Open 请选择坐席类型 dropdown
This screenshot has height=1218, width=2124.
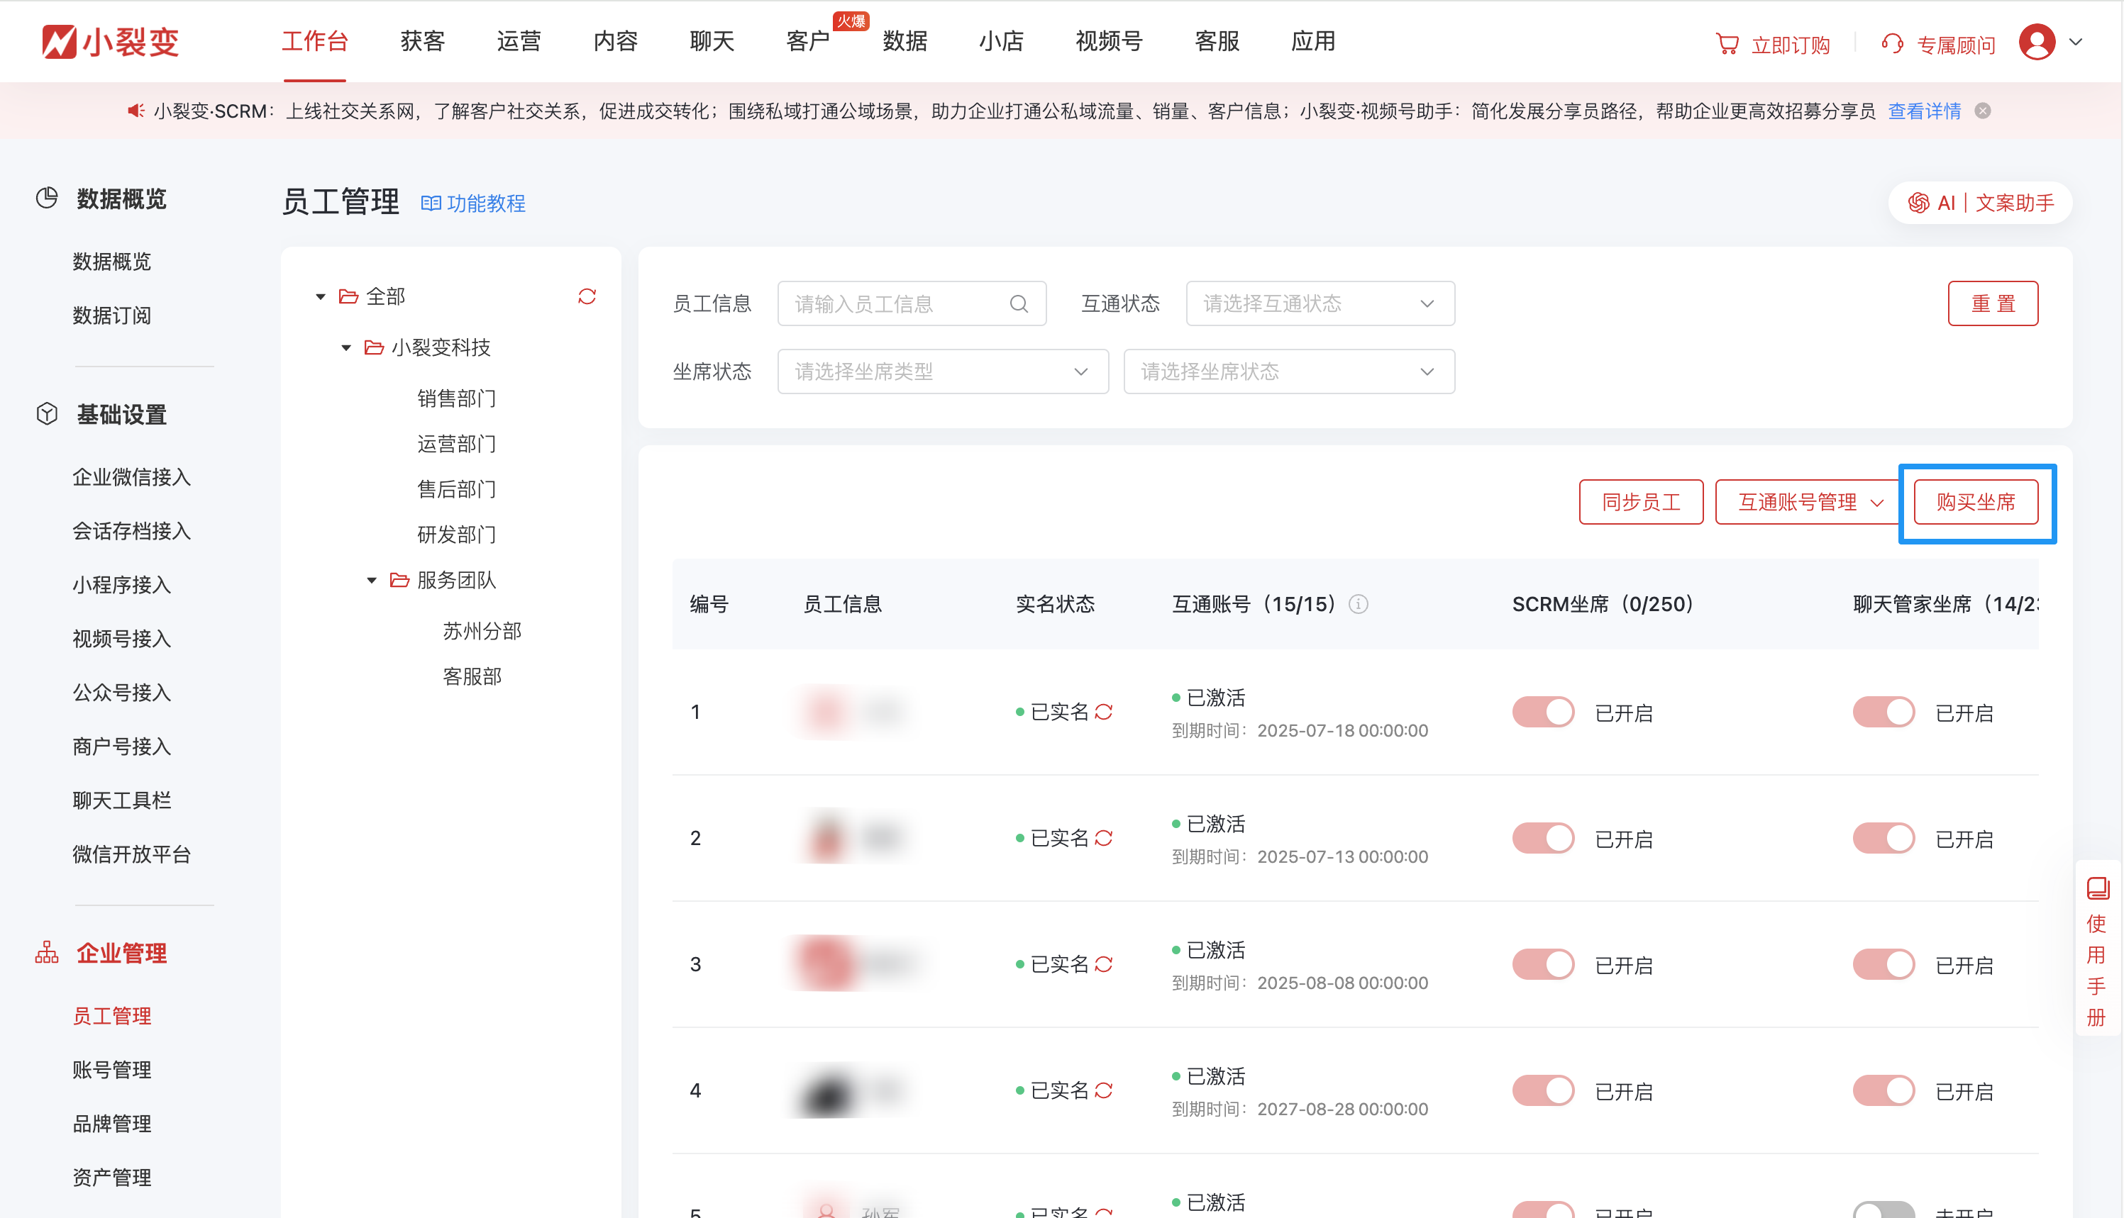pos(943,371)
